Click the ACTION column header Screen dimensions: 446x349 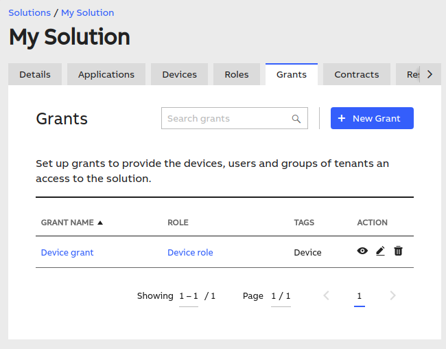point(373,223)
